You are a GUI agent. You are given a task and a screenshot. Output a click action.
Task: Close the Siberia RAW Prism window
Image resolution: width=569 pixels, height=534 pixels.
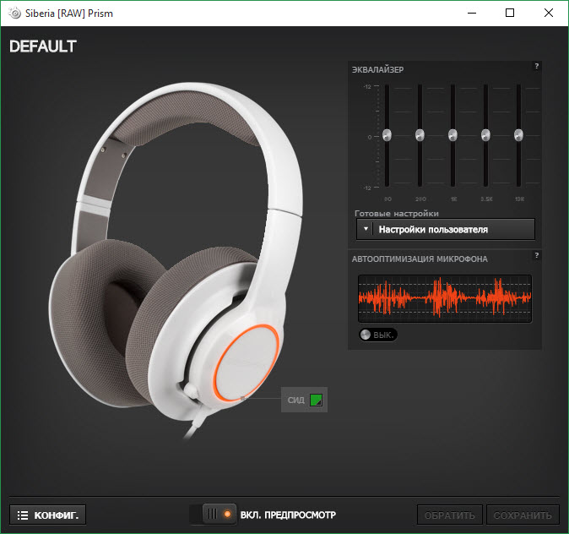pos(549,13)
